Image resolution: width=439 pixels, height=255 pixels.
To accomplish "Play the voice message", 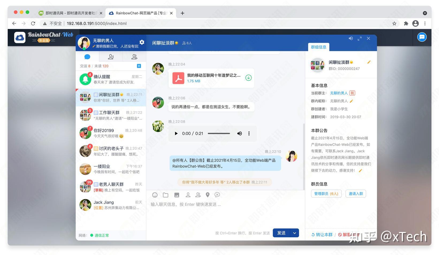I will point(176,133).
